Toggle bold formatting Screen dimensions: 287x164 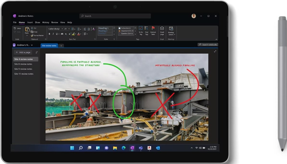tap(49, 34)
